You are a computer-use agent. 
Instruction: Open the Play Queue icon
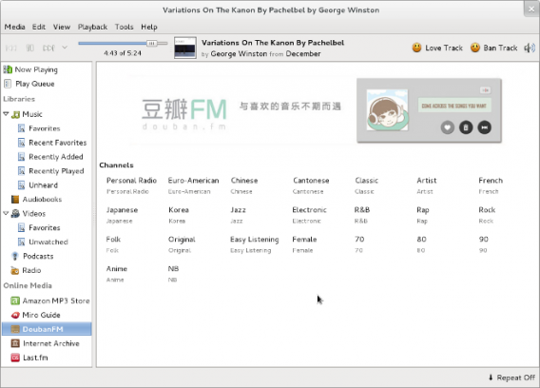pos(8,84)
